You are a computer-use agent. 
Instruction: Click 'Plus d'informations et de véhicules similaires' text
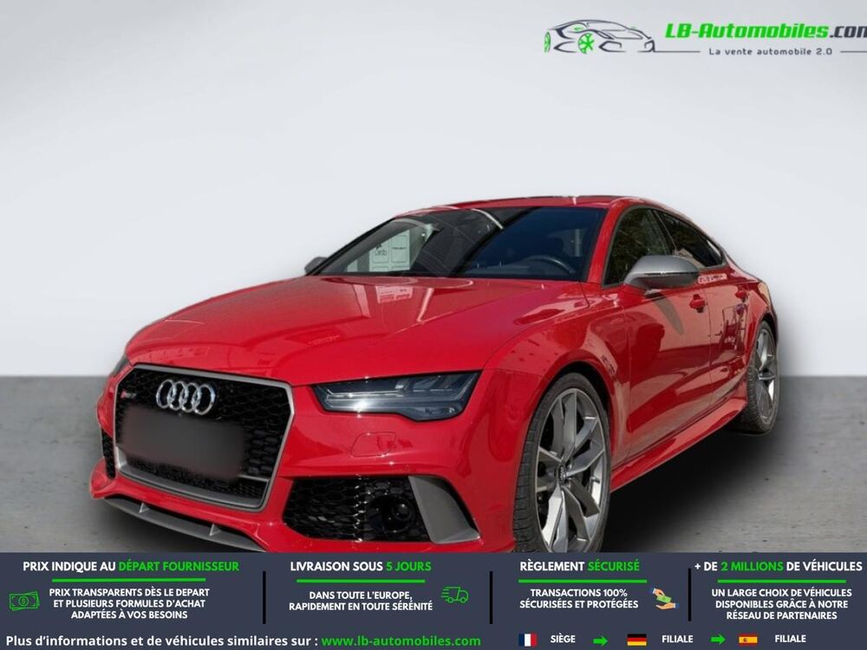[x=162, y=640]
